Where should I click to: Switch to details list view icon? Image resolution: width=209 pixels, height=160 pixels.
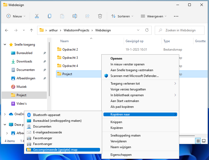[198, 141]
